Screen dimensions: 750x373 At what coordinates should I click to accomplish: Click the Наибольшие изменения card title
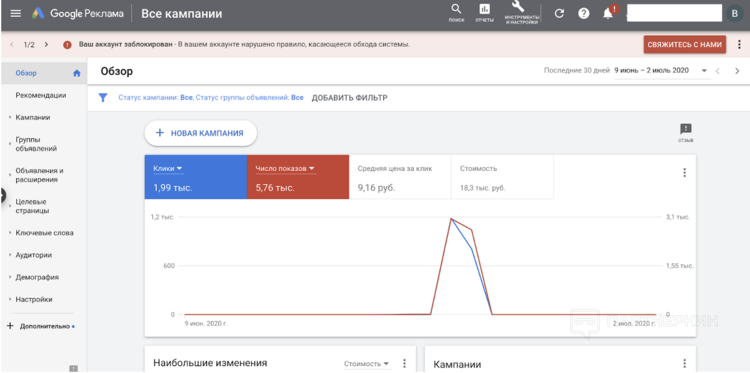point(210,363)
